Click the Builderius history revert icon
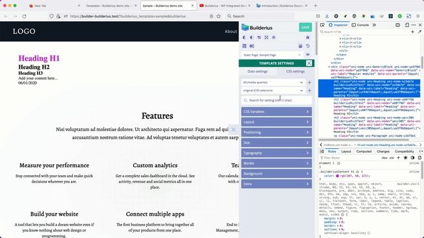 (x=307, y=46)
